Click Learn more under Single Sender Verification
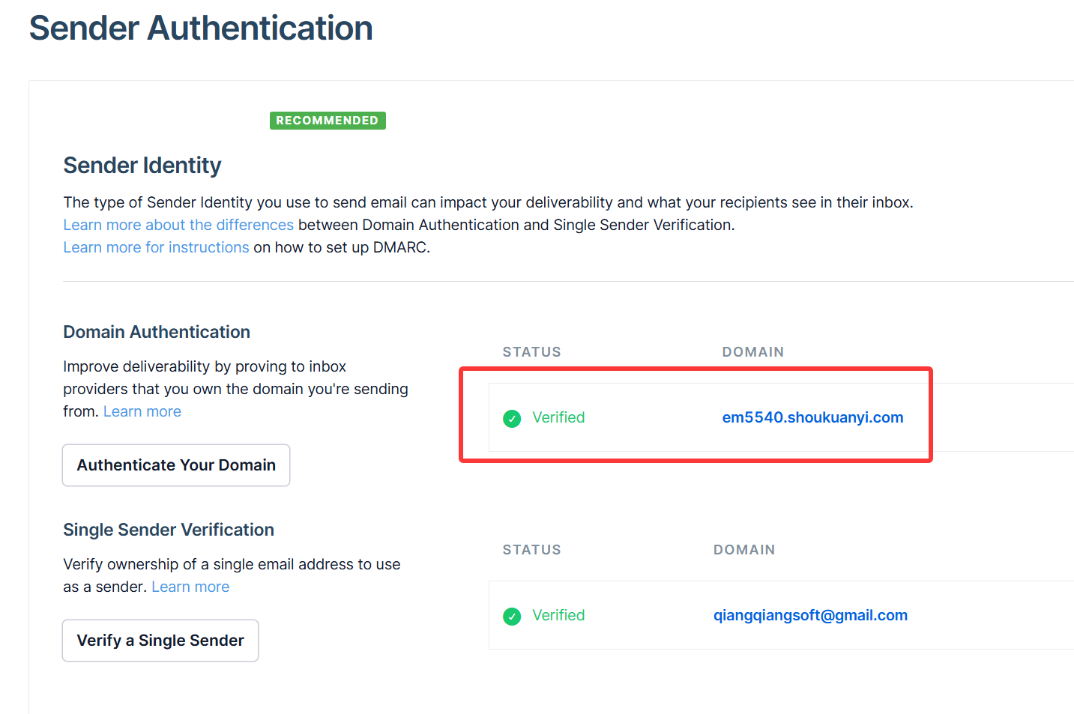Viewport: 1074px width, 714px height. [x=190, y=587]
